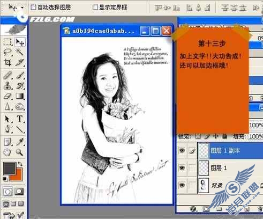The height and width of the screenshot is (219, 263).
Task: Choose standard screen mode button
Action: click(x=6, y=204)
